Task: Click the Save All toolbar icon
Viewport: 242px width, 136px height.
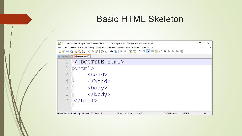Action: [71, 51]
